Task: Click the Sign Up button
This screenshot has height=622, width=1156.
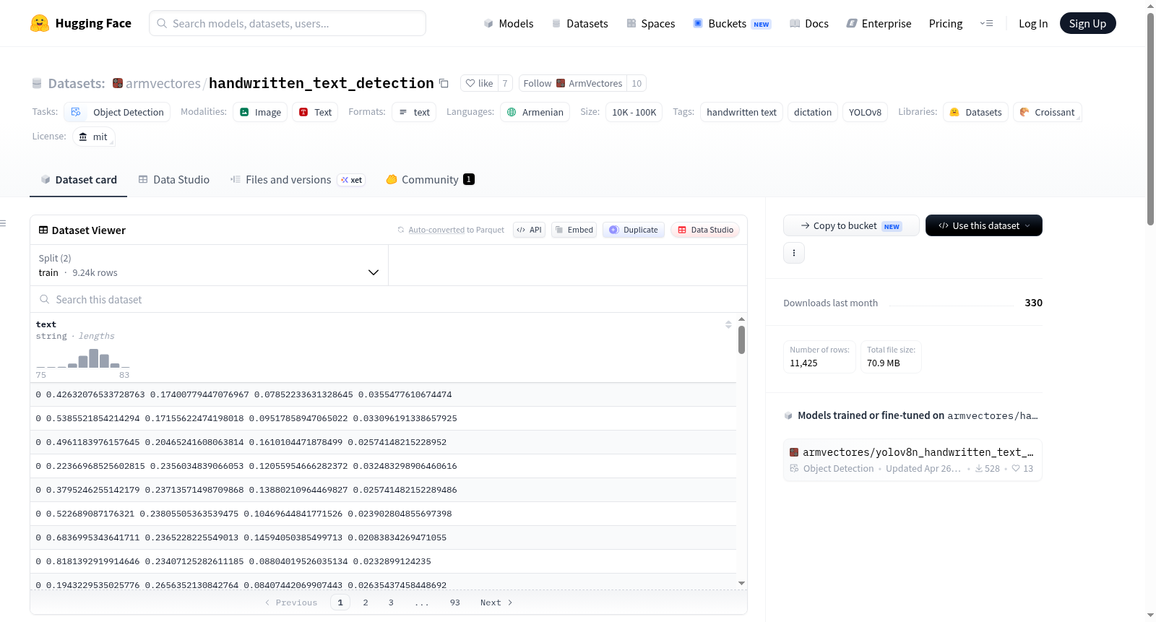Action: pyautogui.click(x=1087, y=23)
